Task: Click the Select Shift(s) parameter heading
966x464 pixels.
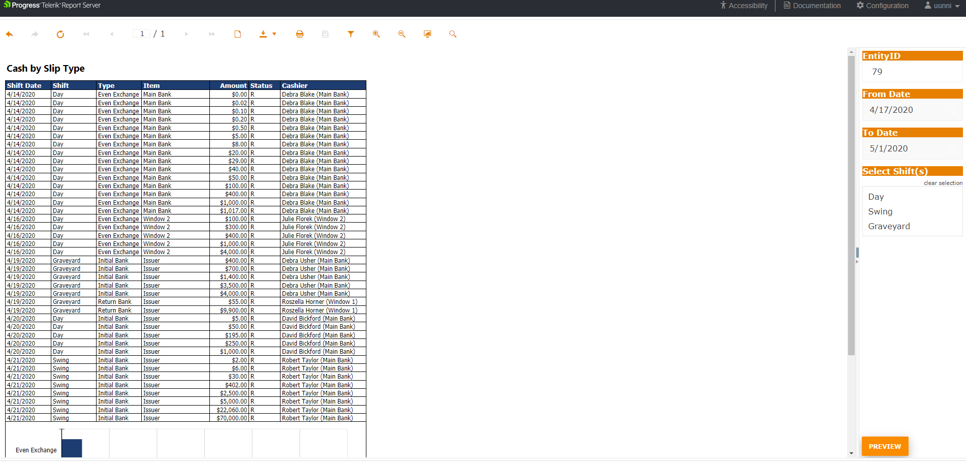Action: point(912,171)
